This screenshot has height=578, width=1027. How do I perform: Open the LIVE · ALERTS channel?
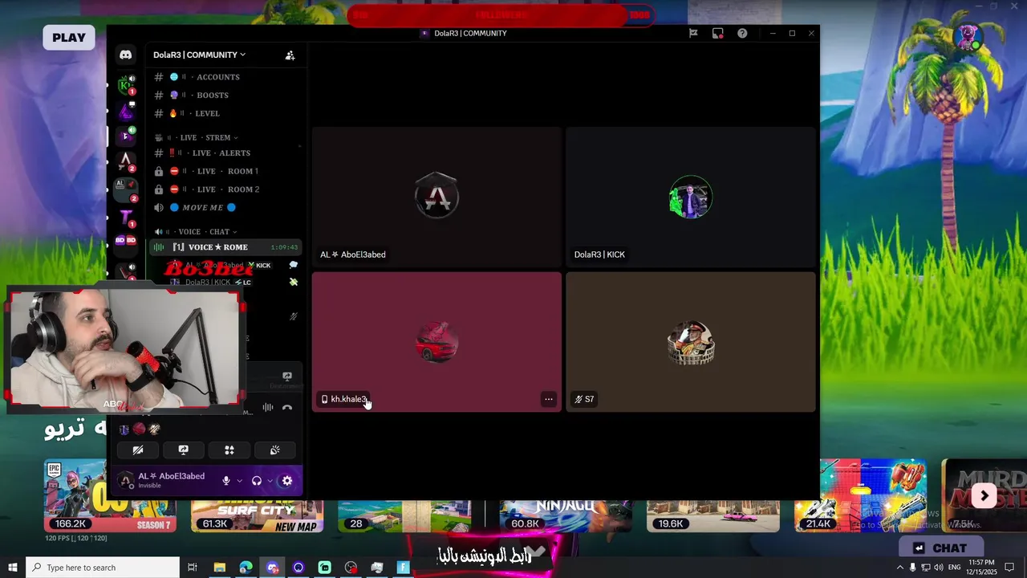(227, 153)
